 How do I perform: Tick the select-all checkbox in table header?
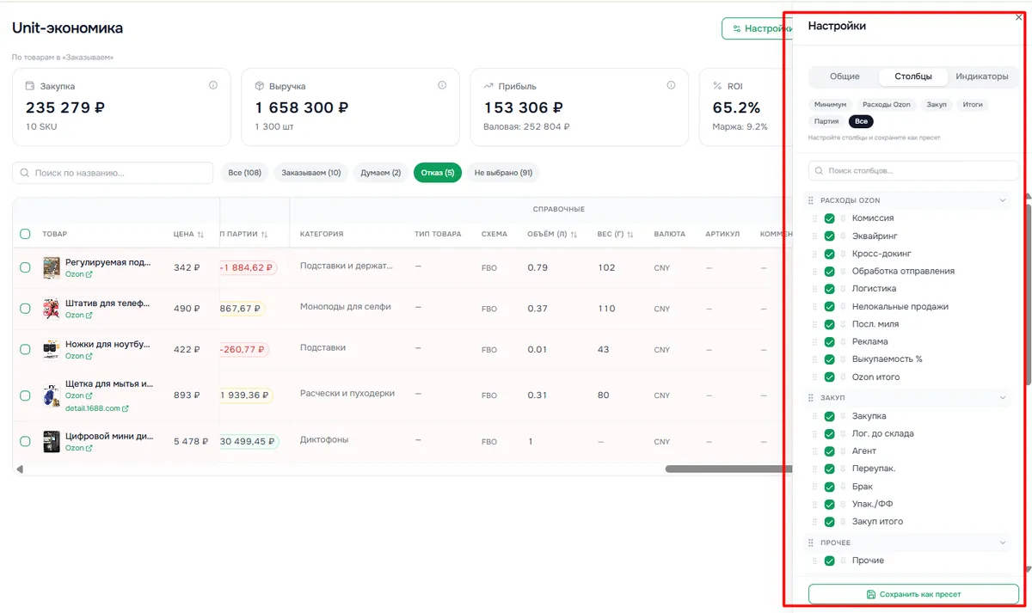[25, 234]
